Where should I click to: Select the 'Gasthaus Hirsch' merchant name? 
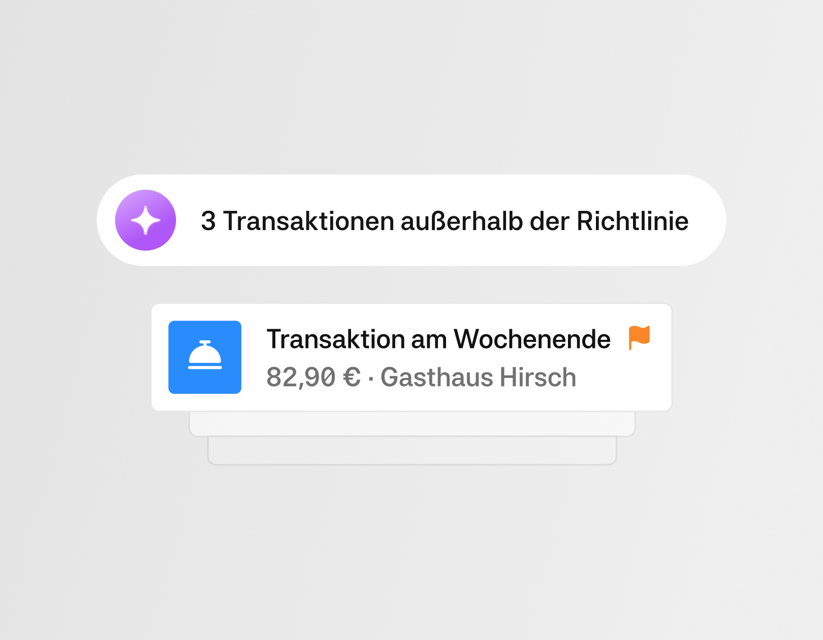click(479, 377)
